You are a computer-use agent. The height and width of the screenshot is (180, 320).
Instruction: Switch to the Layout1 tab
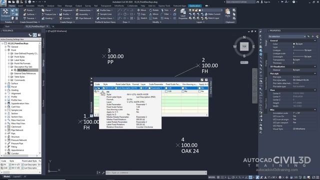pyautogui.click(x=17, y=176)
